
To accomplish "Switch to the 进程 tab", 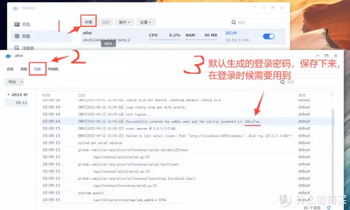I will point(24,69).
